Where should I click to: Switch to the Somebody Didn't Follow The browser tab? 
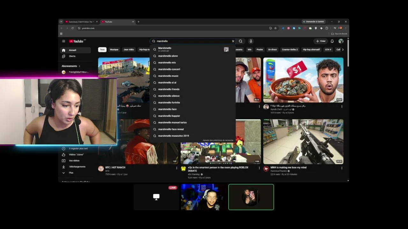click(x=82, y=22)
